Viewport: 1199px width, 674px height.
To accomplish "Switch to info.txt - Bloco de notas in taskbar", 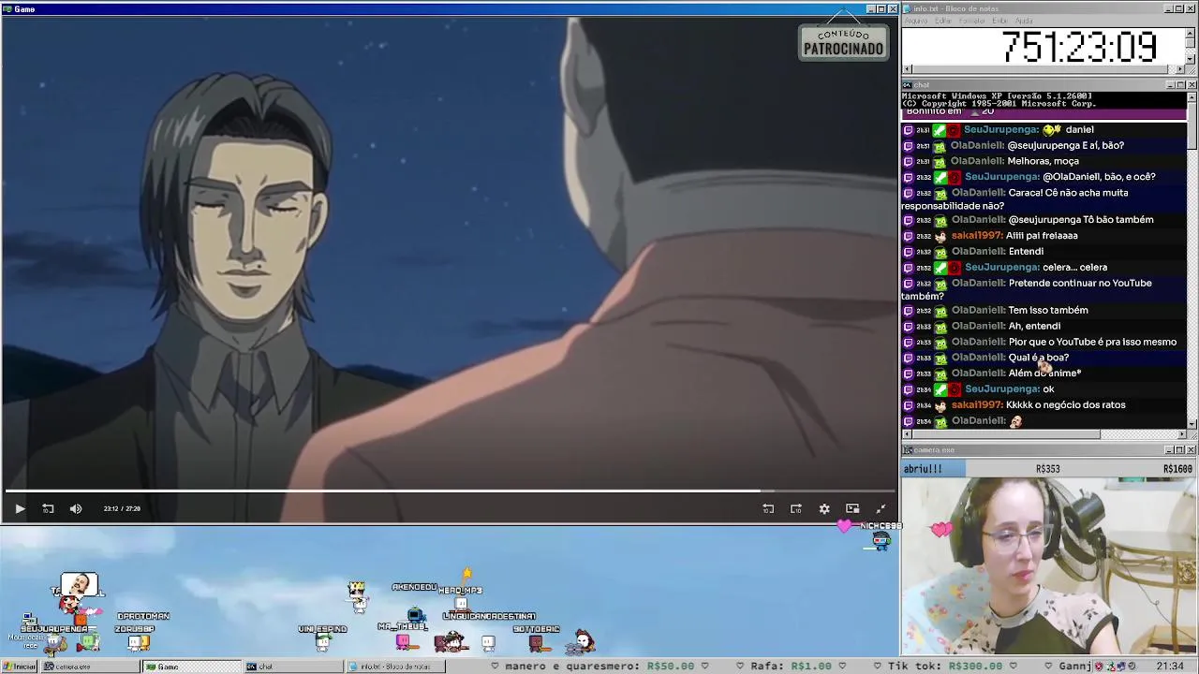I will 394,667.
